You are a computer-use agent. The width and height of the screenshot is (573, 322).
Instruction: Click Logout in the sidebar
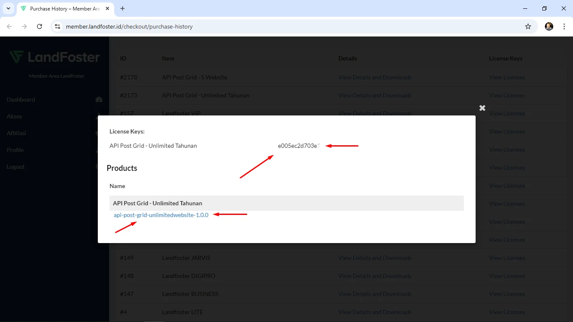tap(16, 167)
